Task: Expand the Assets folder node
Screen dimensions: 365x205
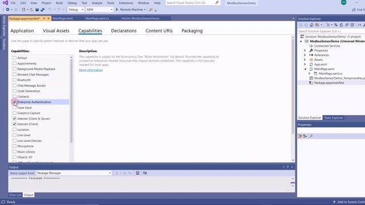Action: coord(305,60)
